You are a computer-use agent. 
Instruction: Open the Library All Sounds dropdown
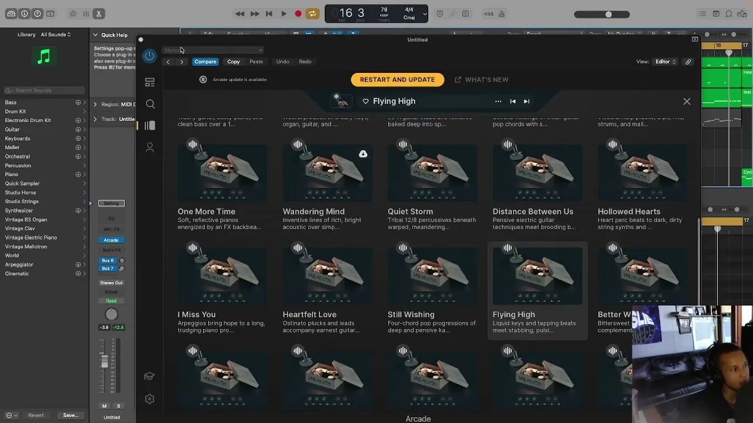[x=56, y=35]
